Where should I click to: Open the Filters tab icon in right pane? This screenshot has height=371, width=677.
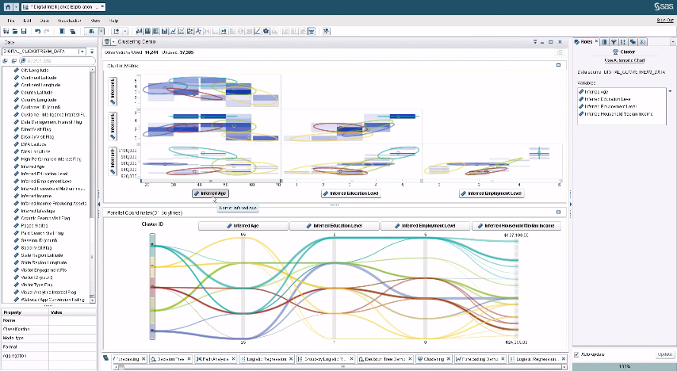click(x=614, y=41)
